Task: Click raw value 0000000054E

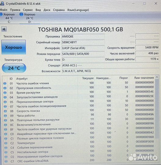Action: [144, 92]
